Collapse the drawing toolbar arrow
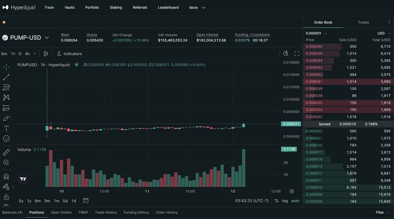 (13, 187)
